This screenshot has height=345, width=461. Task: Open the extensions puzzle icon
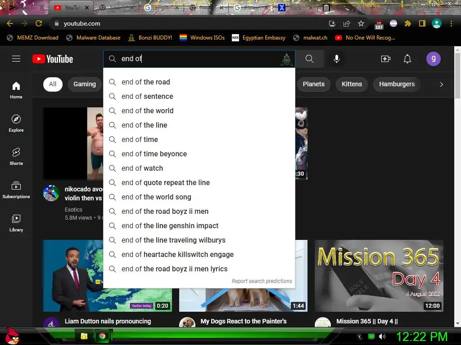[x=407, y=23]
